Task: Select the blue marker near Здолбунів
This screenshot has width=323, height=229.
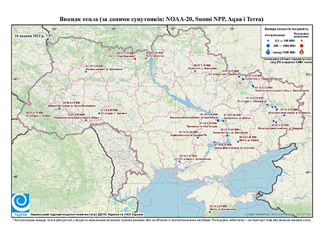Action: pyautogui.click(x=86, y=72)
